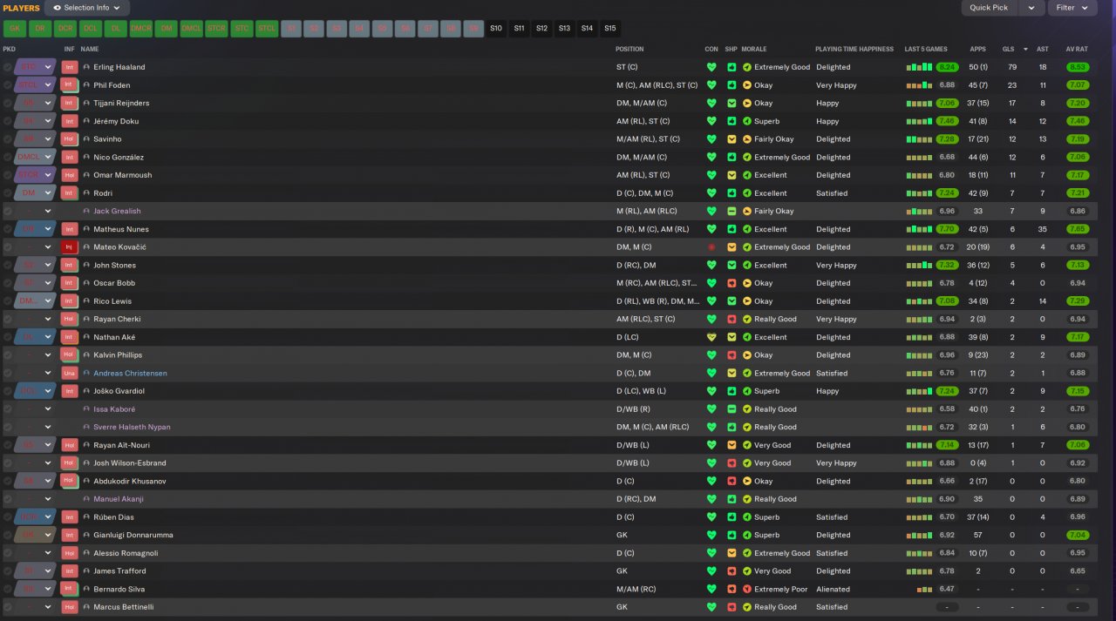
Task: Select the DCR position slot
Action: click(65, 28)
